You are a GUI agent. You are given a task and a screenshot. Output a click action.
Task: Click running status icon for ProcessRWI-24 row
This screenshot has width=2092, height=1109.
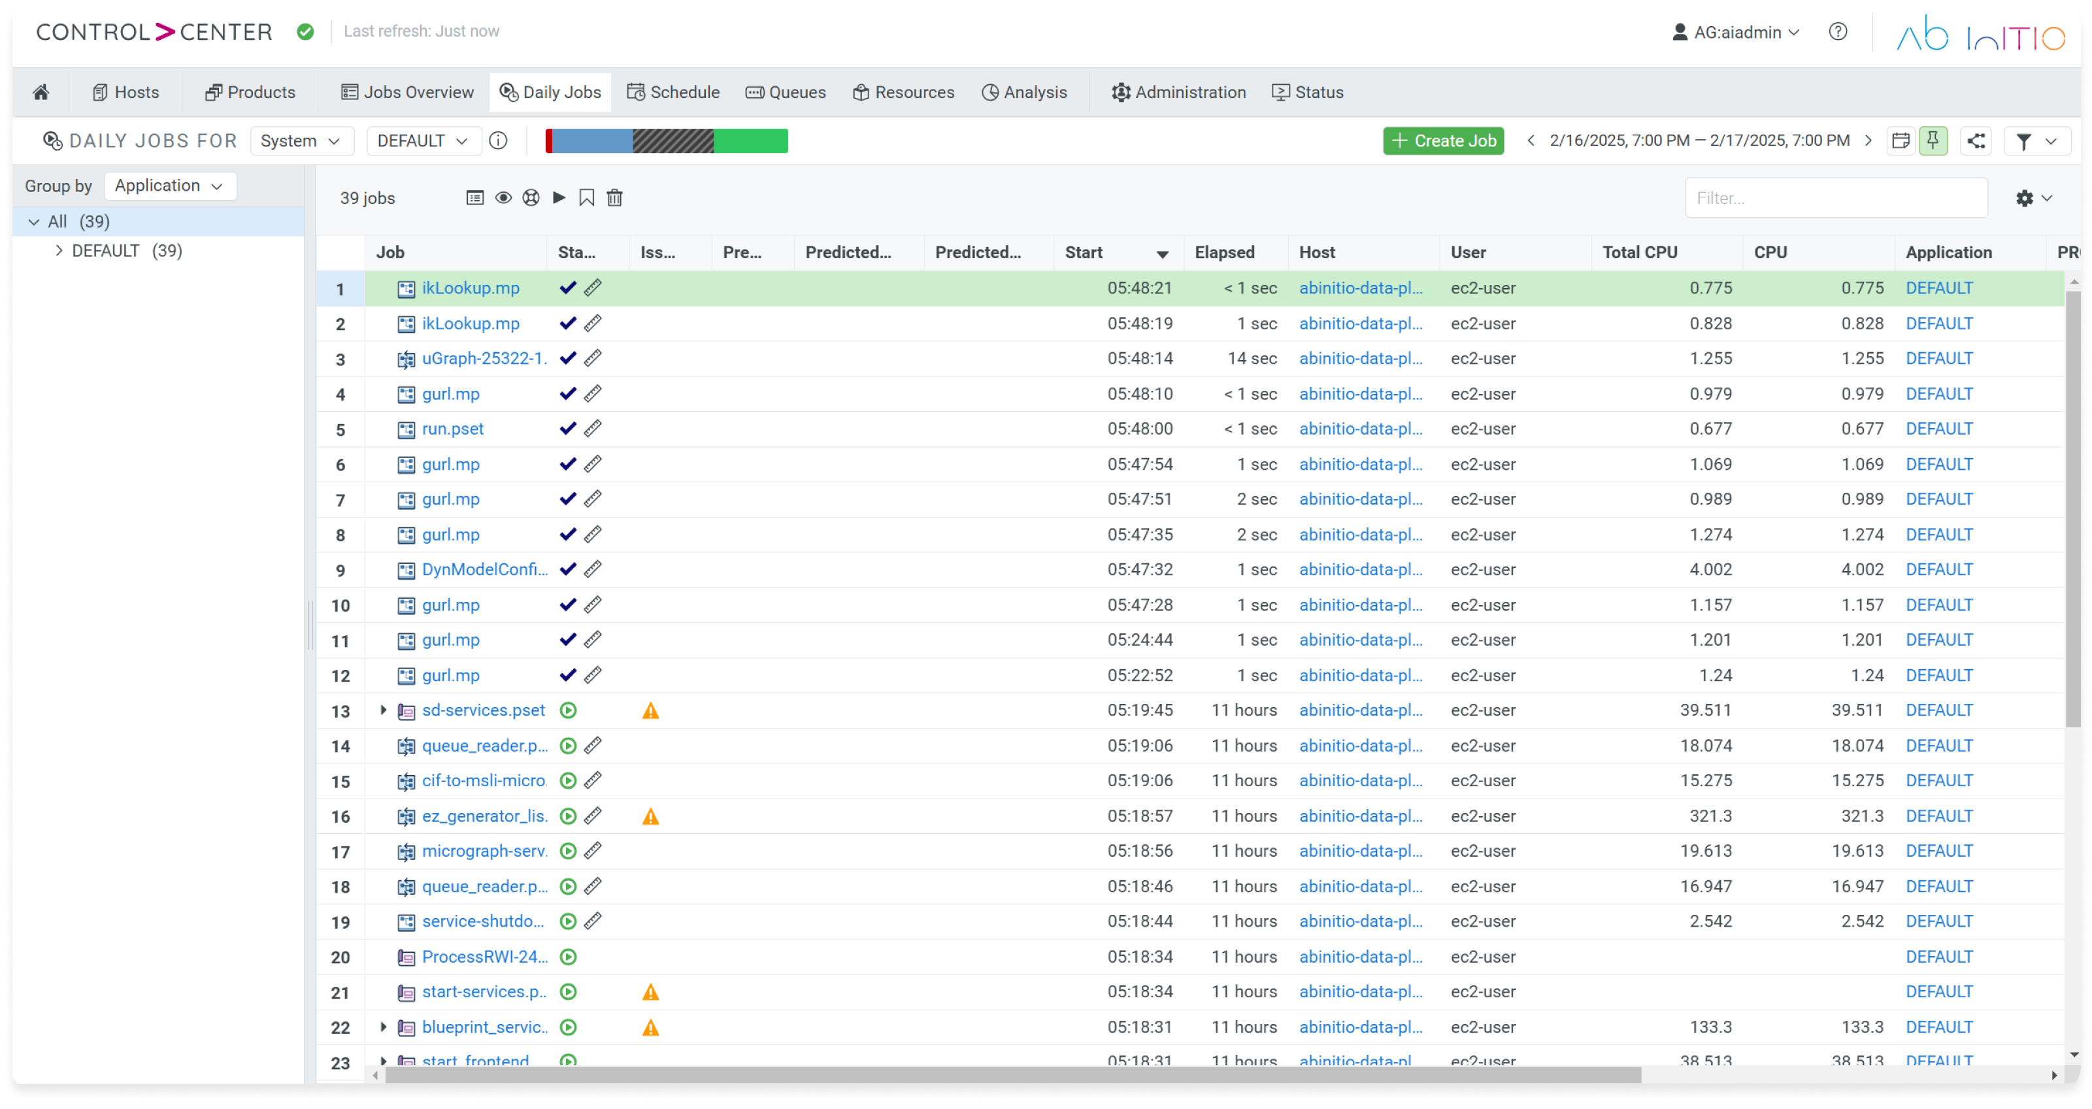(569, 956)
